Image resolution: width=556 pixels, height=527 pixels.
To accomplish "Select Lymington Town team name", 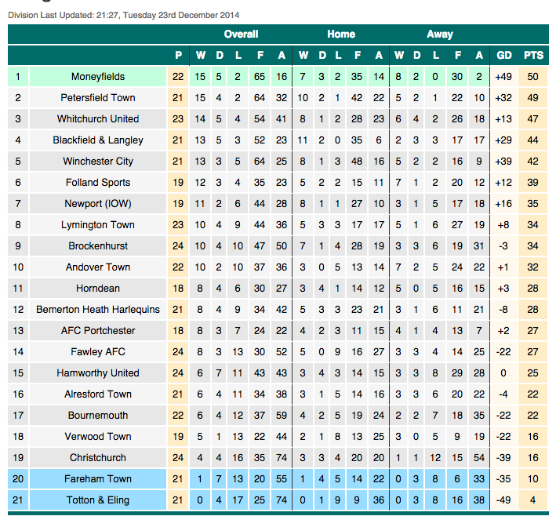I will pos(98,225).
